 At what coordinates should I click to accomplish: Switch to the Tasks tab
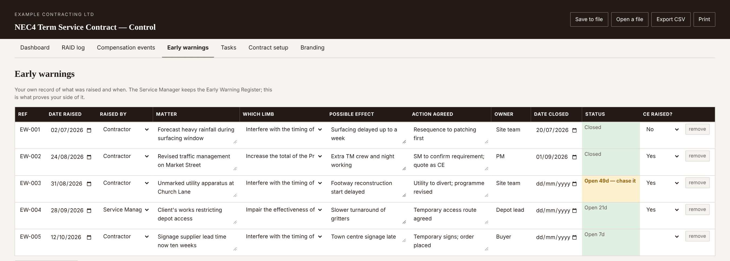(x=228, y=48)
